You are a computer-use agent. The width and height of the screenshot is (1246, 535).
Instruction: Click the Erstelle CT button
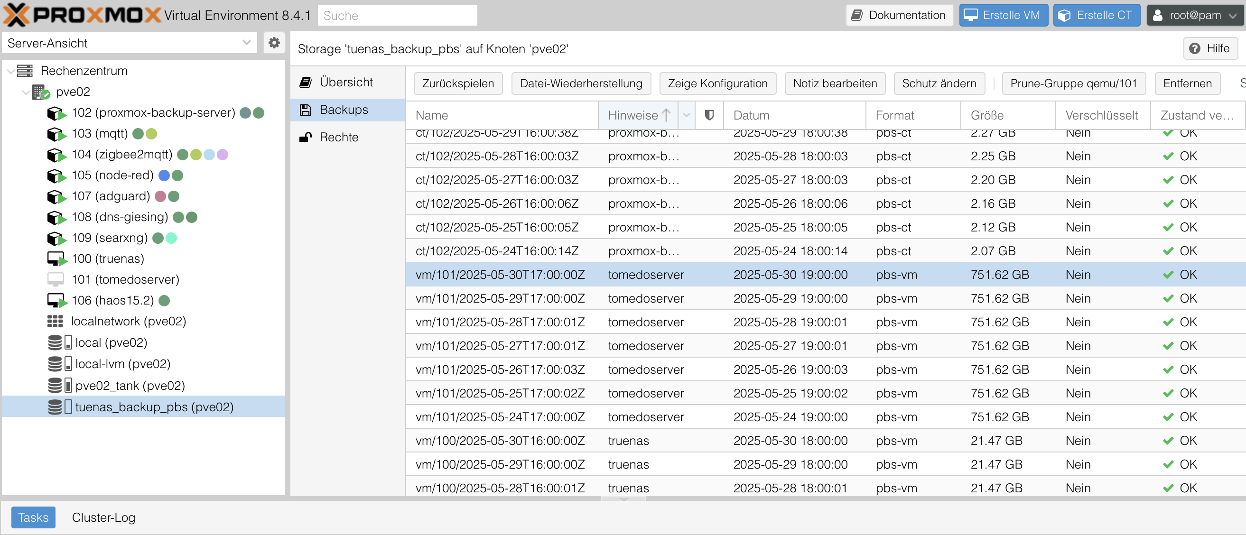pos(1096,15)
